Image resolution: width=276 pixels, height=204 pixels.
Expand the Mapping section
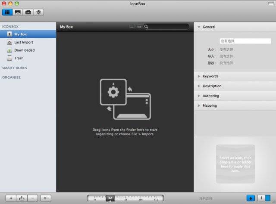pyautogui.click(x=199, y=105)
